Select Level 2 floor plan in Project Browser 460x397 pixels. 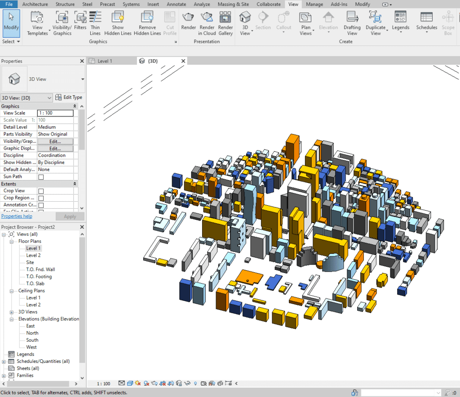click(32, 255)
